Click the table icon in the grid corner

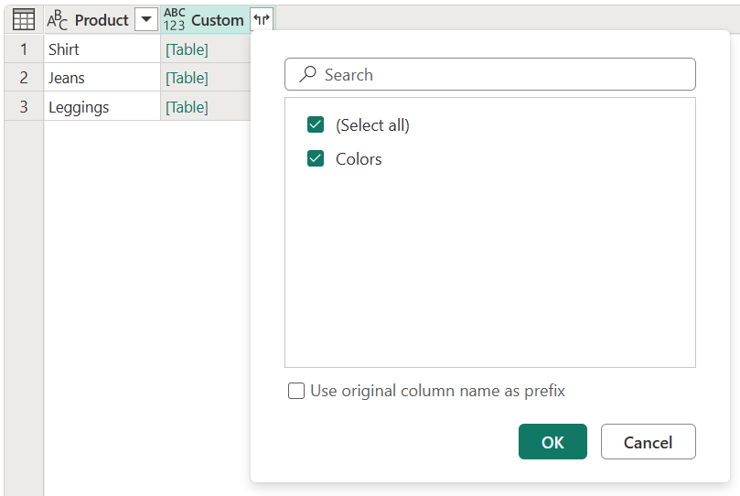point(24,19)
